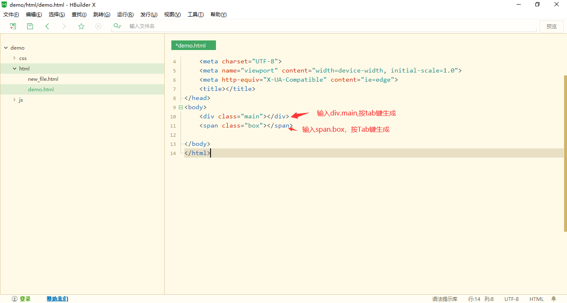Viewport: 567px width, 303px height.
Task: Open the 视图(V) menu
Action: tap(173, 15)
